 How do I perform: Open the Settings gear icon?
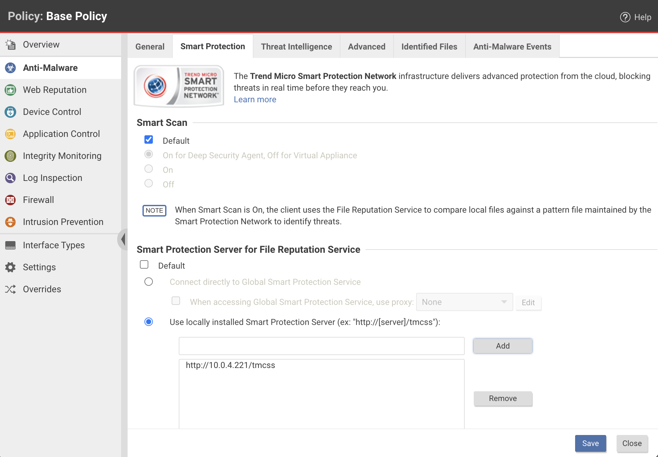tap(10, 267)
